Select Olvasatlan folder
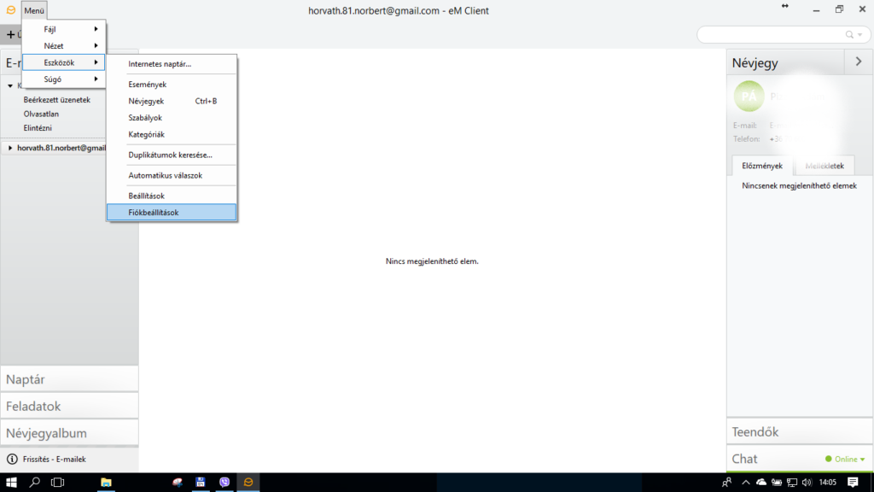The height and width of the screenshot is (492, 874). 41,114
